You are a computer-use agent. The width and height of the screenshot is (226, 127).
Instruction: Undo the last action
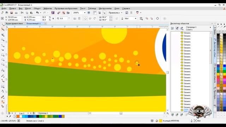pos(37,13)
